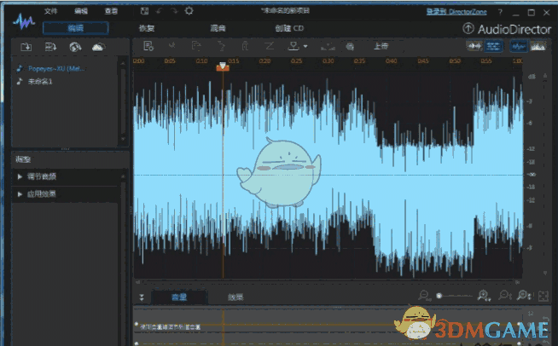This screenshot has height=346, width=558.
Task: Click the search magnifier icon in toolbar
Action: pyautogui.click(x=350, y=47)
